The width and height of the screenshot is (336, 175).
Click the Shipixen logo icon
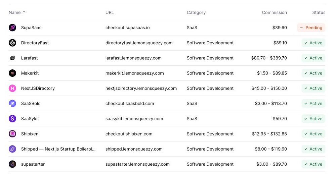[12, 134]
